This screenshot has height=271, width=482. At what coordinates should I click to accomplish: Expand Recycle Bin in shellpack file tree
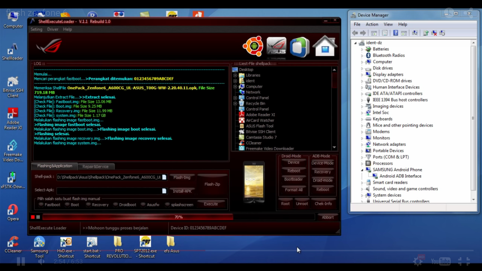click(235, 103)
